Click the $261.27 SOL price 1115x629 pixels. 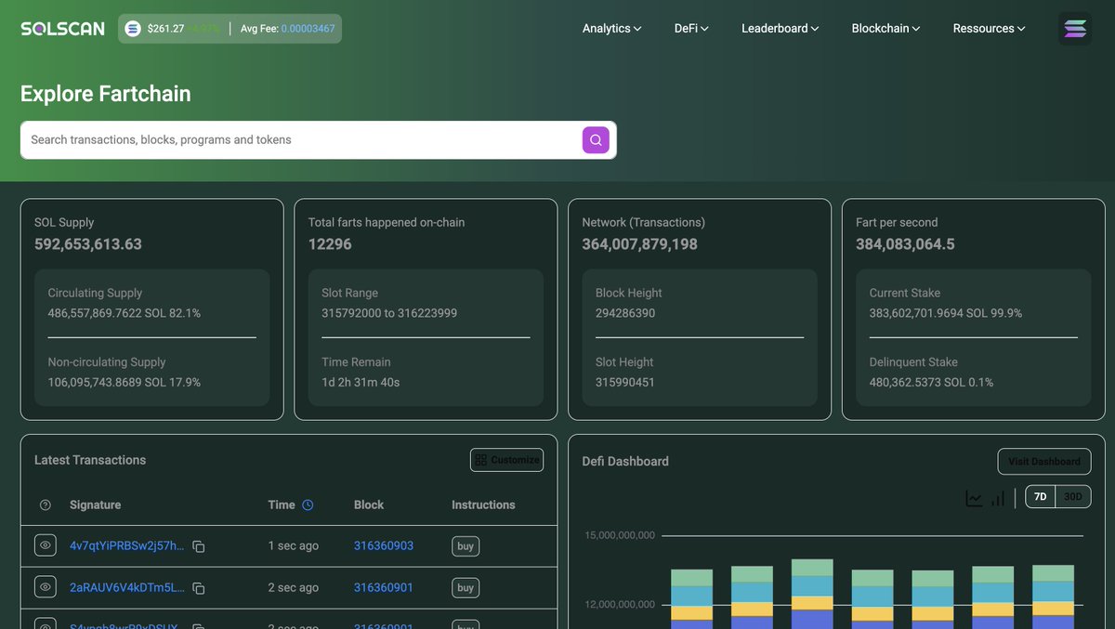(x=165, y=29)
